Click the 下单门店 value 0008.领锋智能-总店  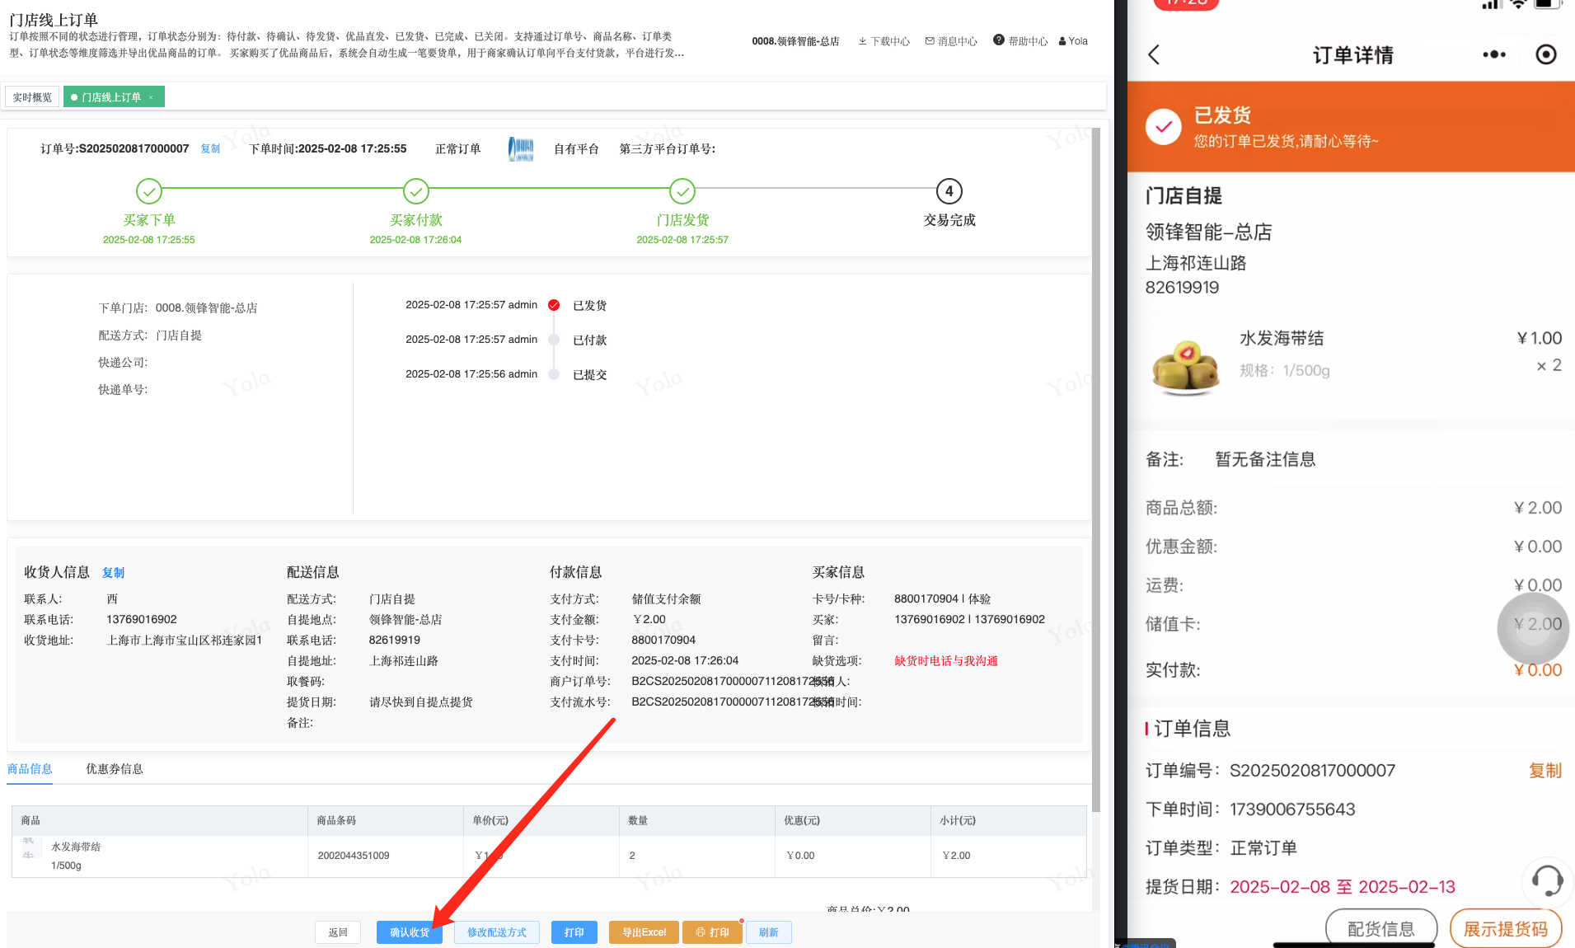tap(206, 308)
